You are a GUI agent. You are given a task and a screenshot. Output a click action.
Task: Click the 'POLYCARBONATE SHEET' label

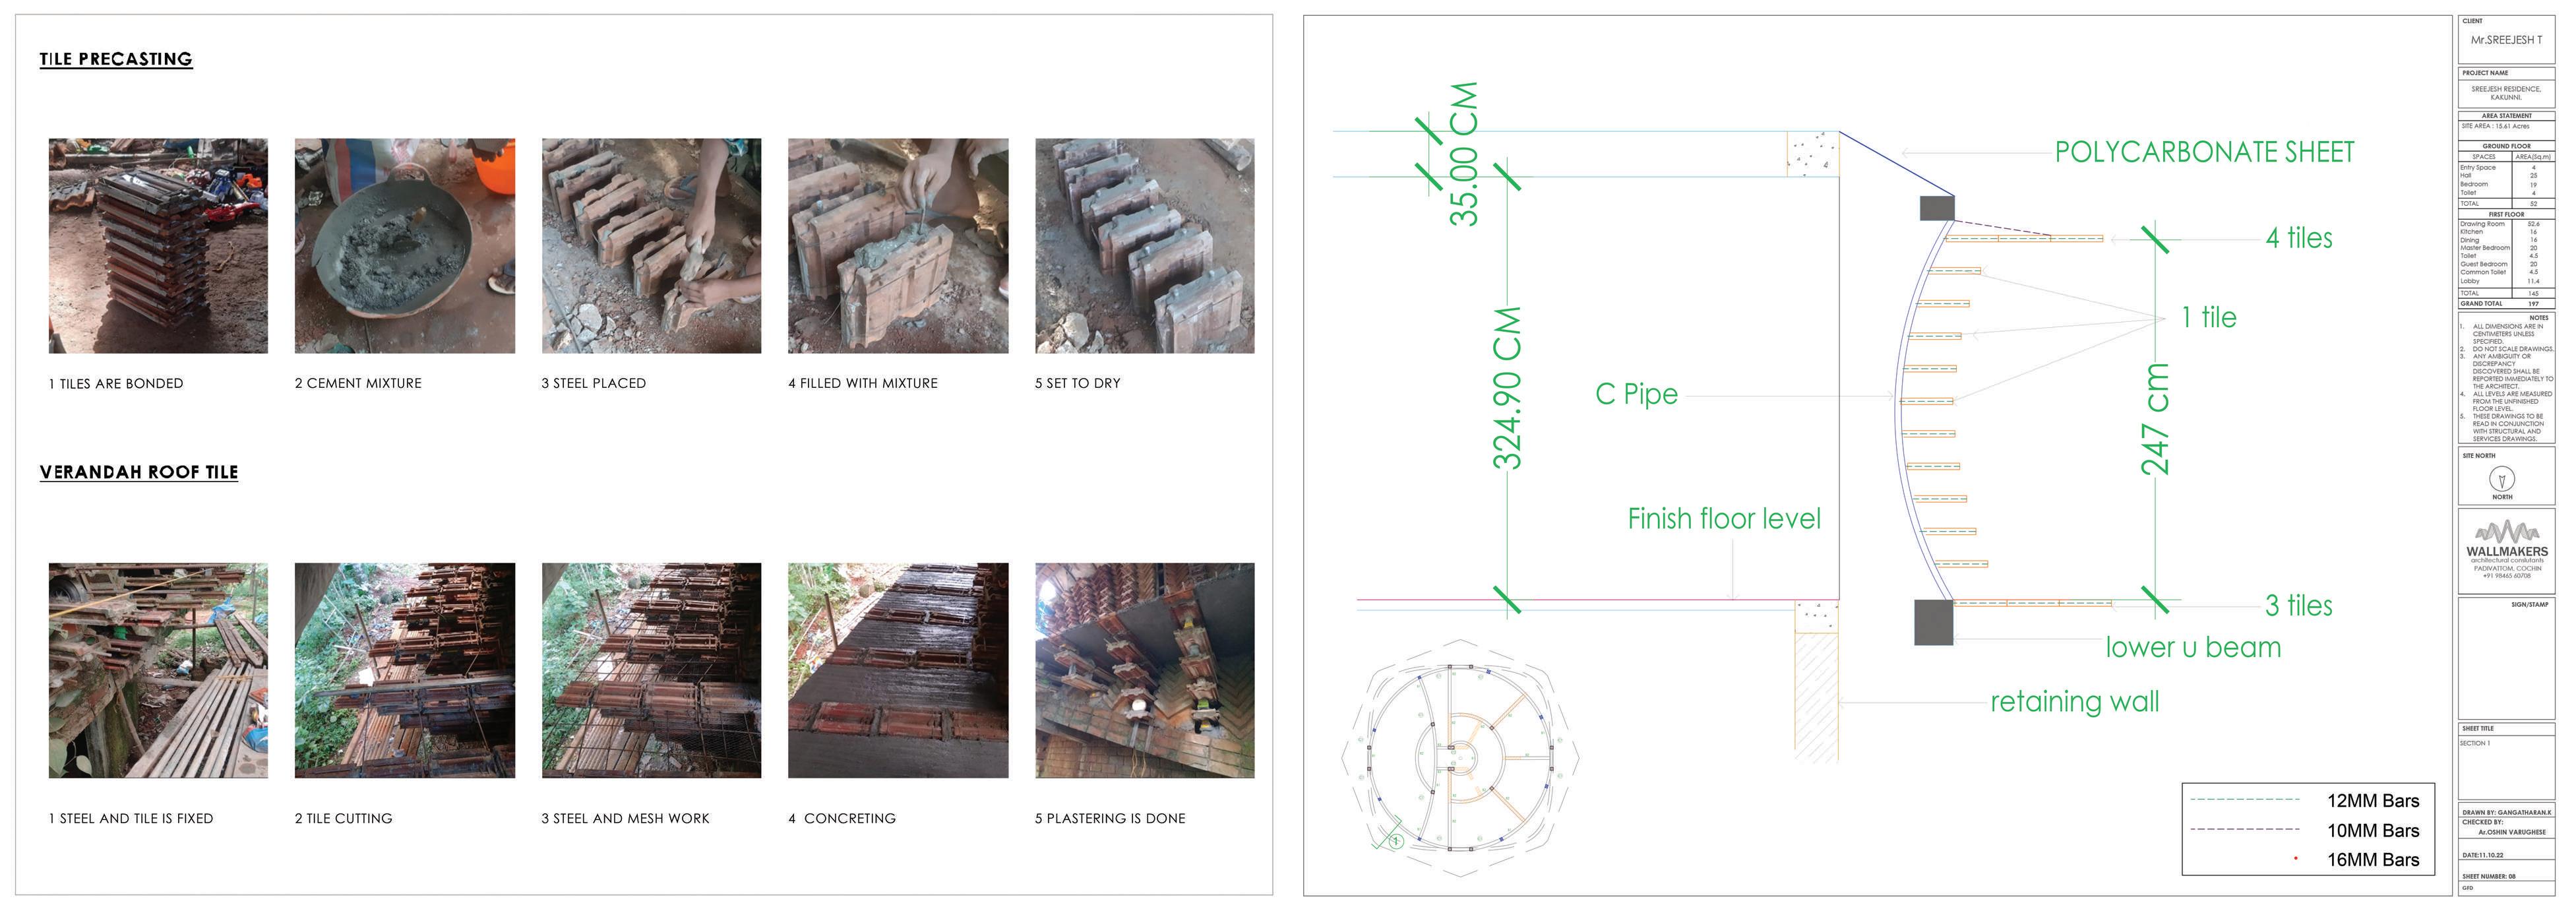[2204, 152]
